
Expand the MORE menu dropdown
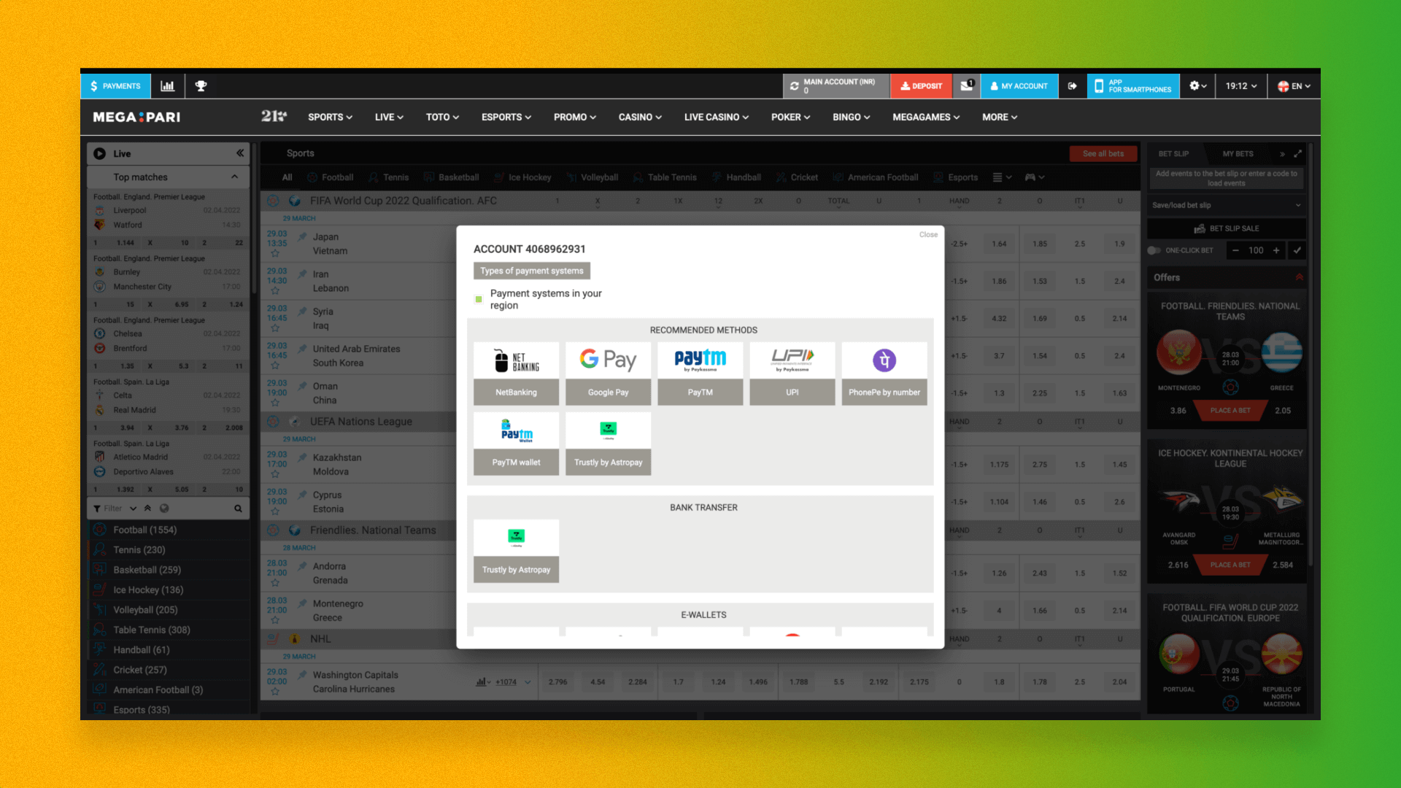click(999, 117)
